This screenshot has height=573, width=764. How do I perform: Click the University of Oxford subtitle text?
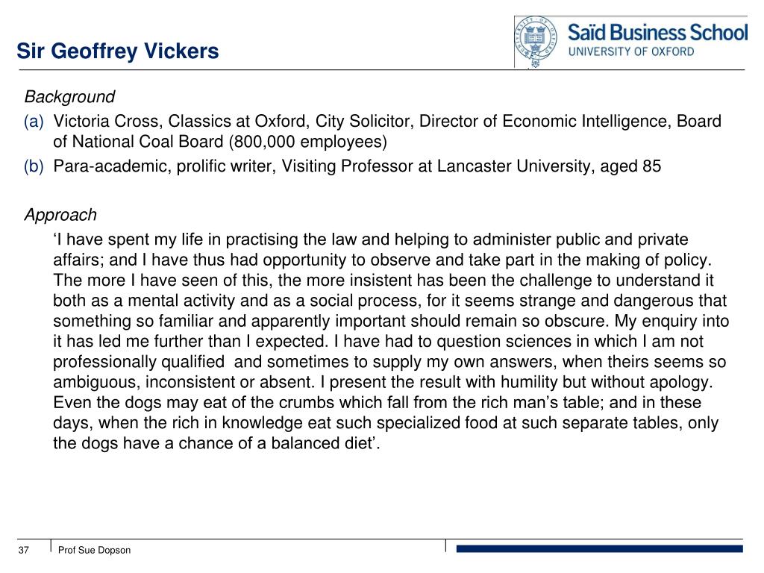tap(631, 51)
